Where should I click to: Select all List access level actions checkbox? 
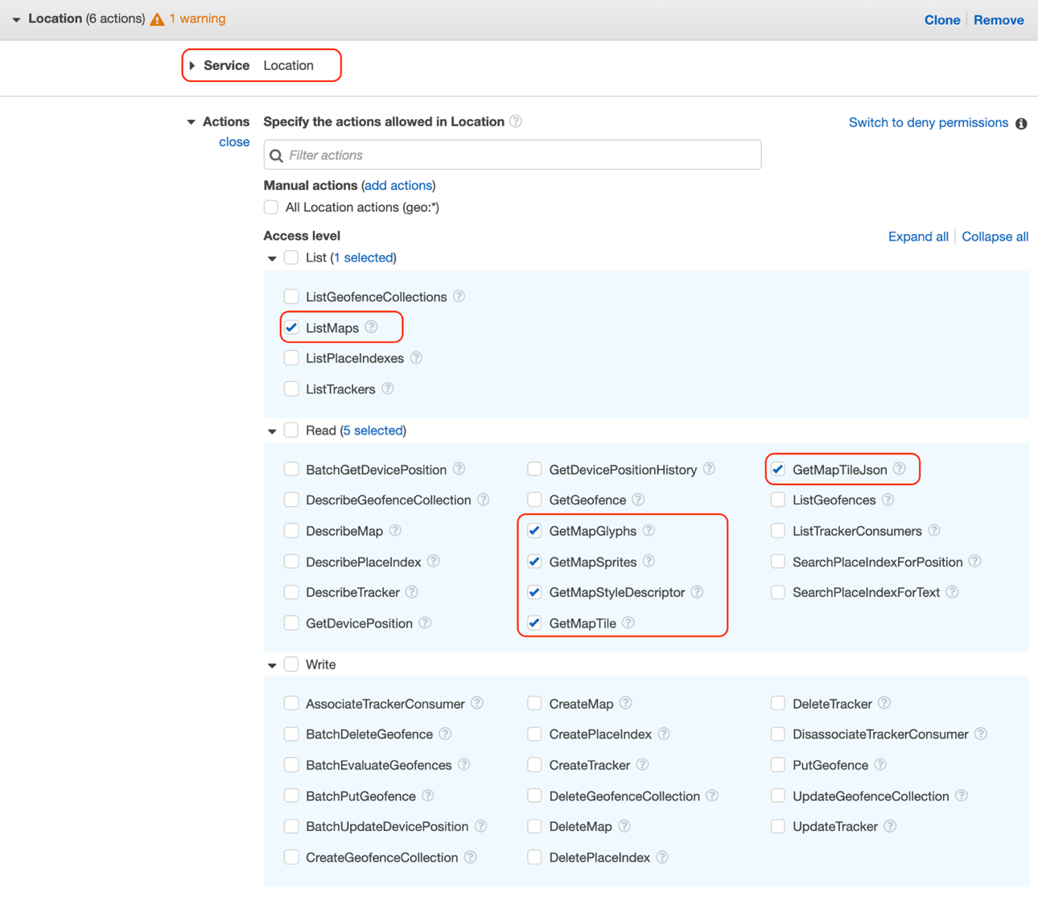[x=291, y=257]
